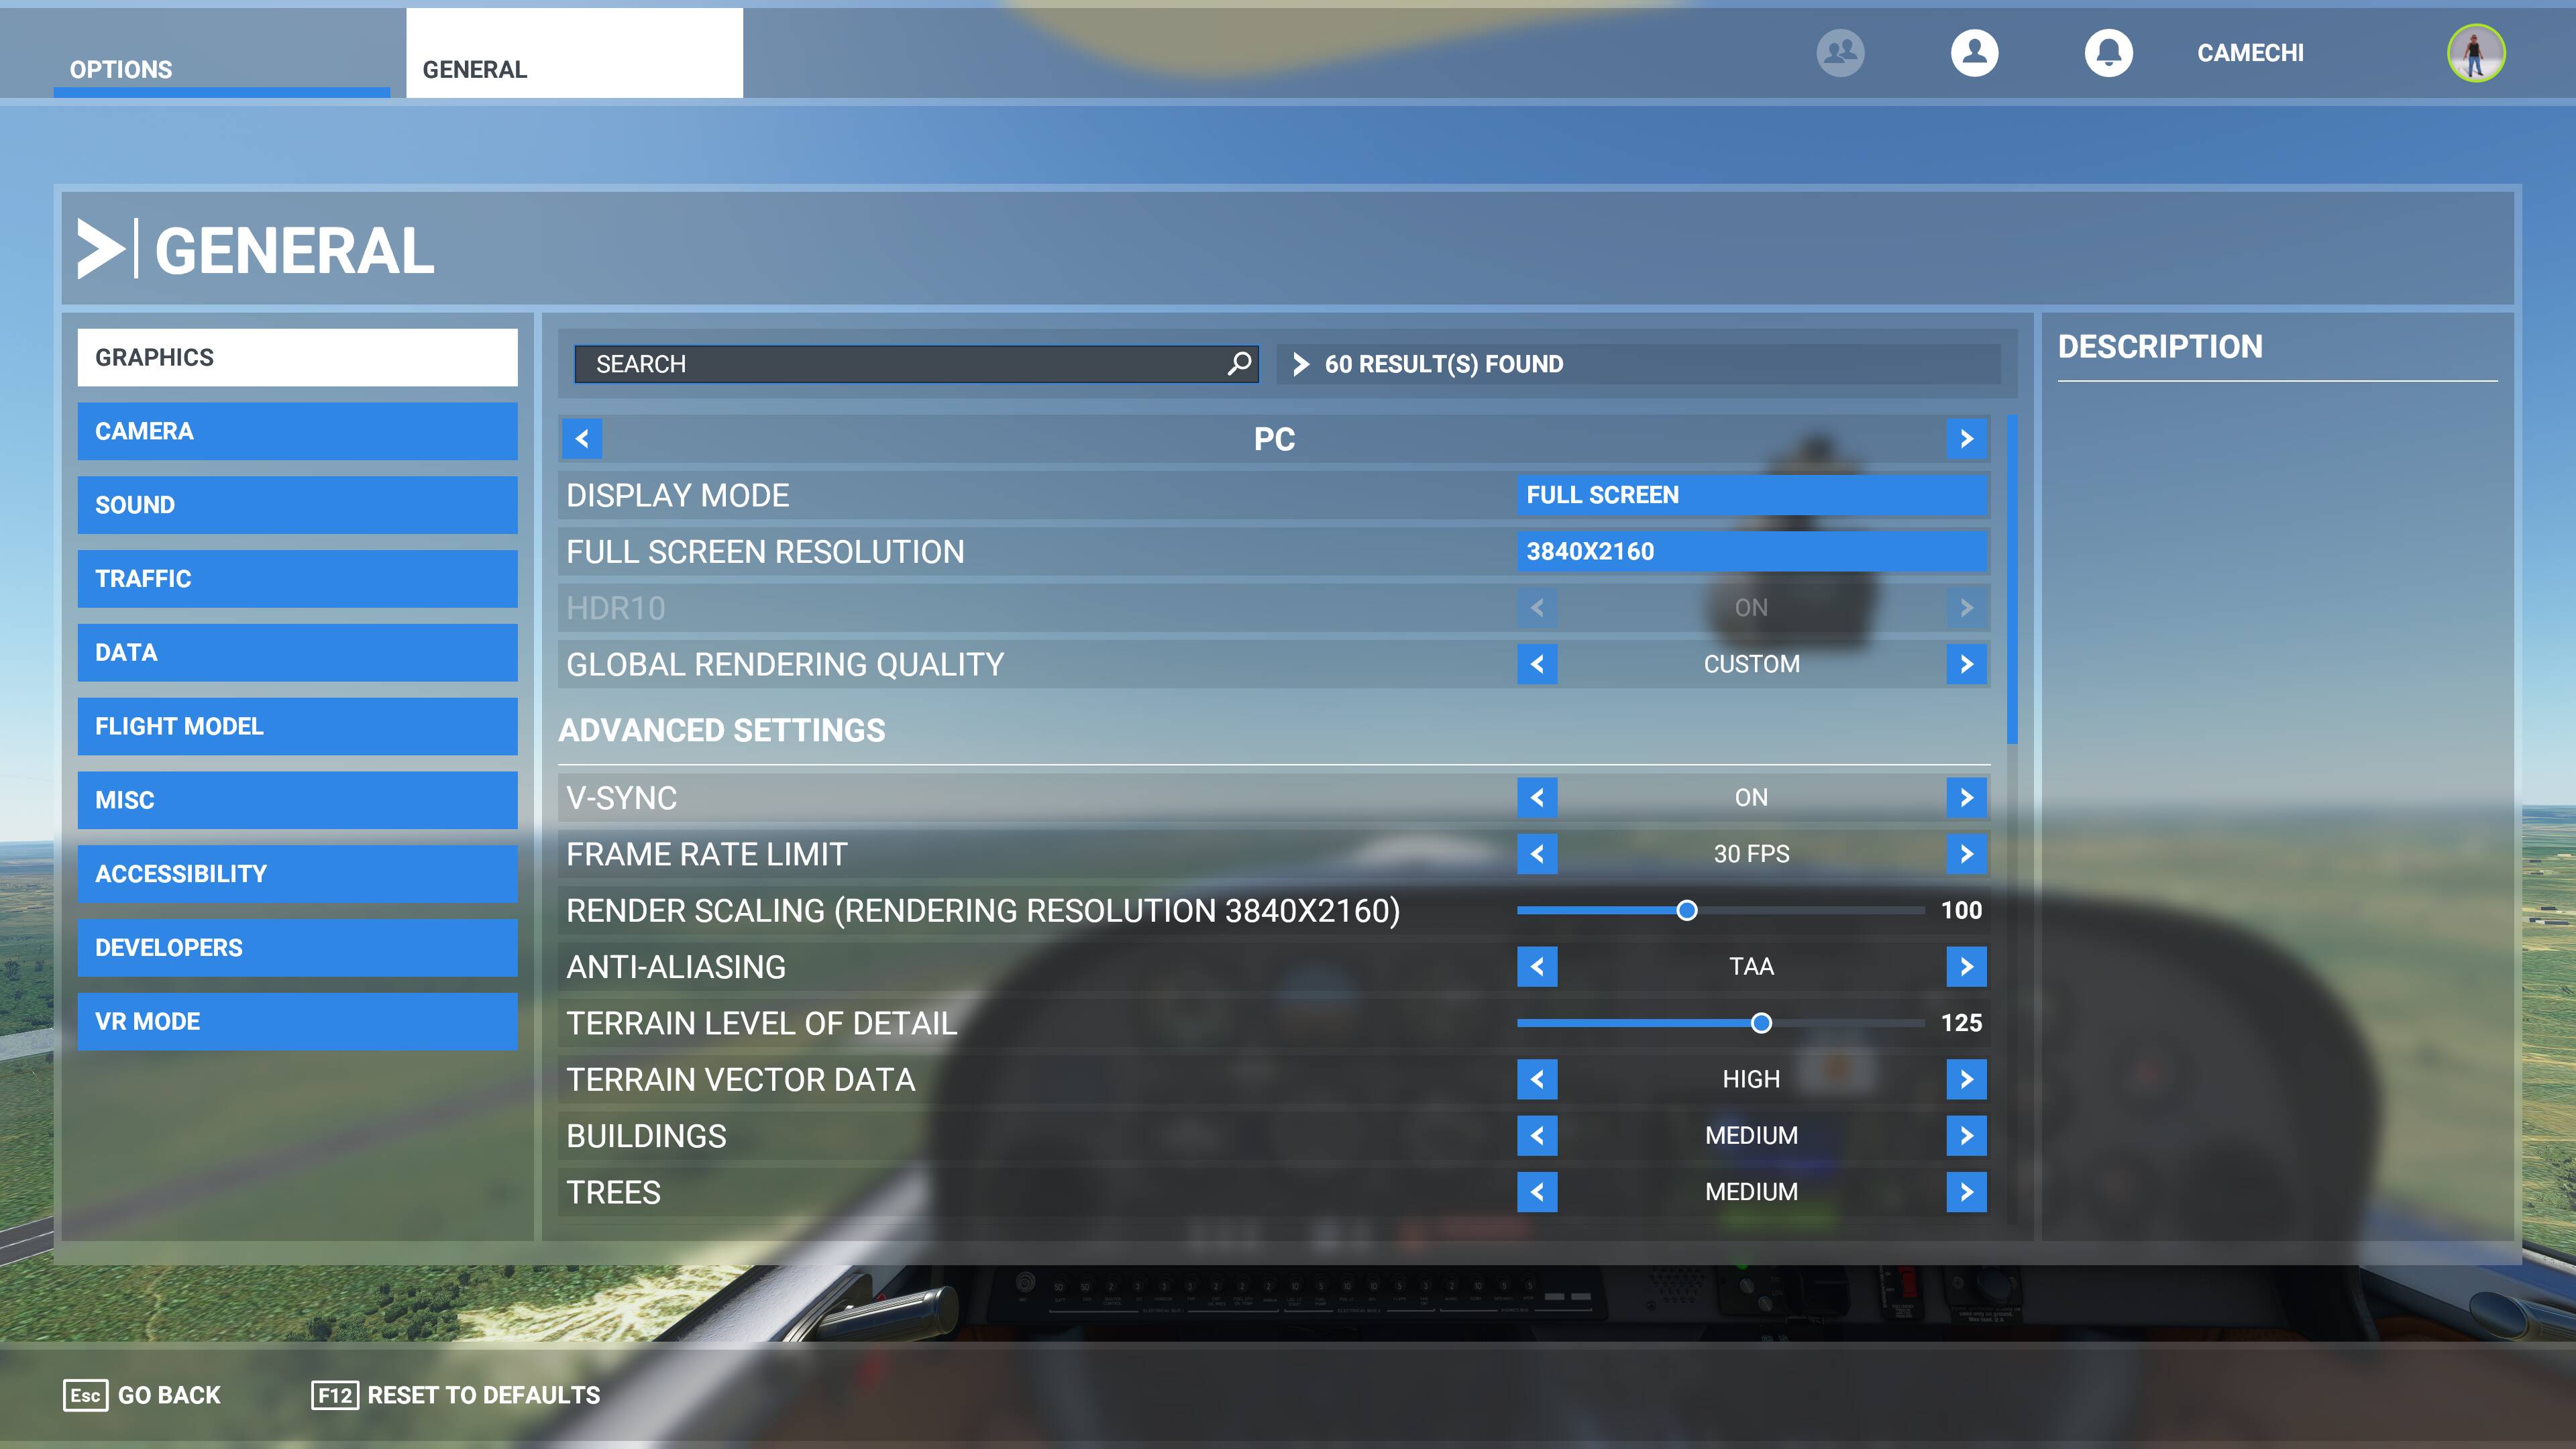Screen dimensions: 2576x1449
Task: Select the Camera settings category
Action: tap(297, 431)
